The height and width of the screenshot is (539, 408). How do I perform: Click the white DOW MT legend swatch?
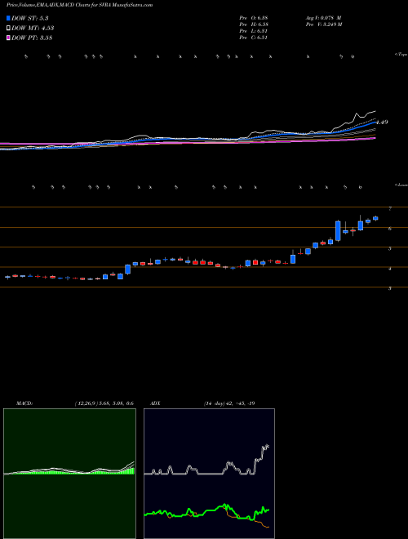click(9, 29)
